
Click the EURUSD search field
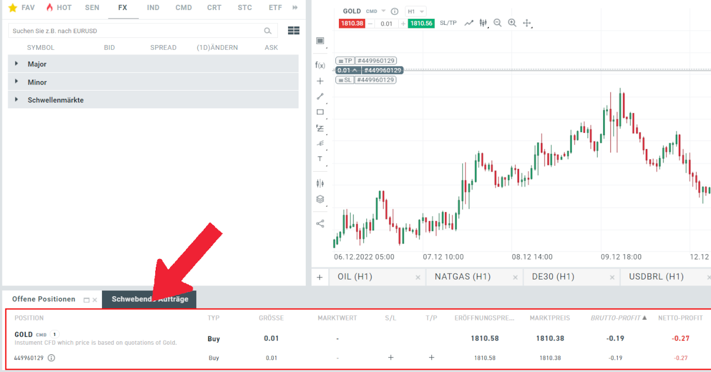click(x=136, y=30)
